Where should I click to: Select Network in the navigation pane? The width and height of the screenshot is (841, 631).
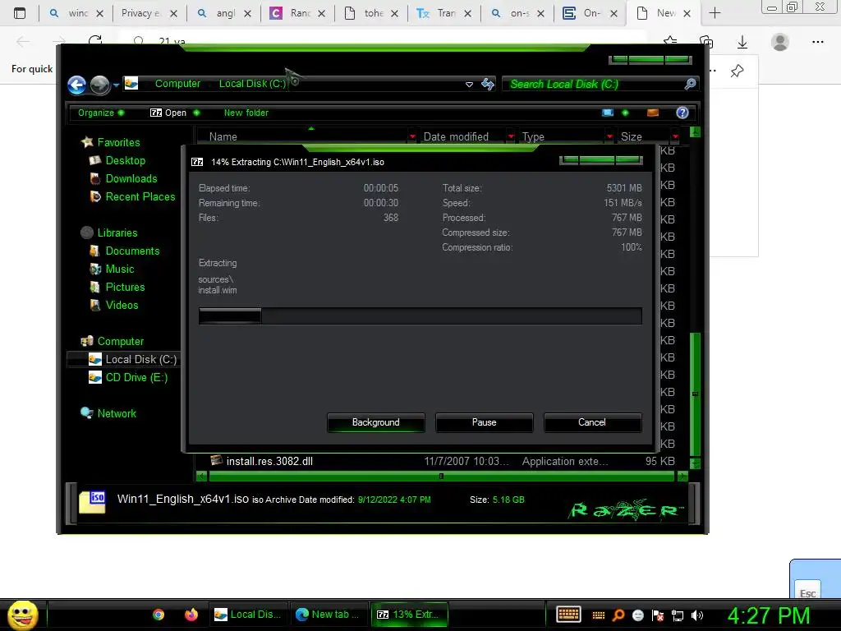[109, 414]
